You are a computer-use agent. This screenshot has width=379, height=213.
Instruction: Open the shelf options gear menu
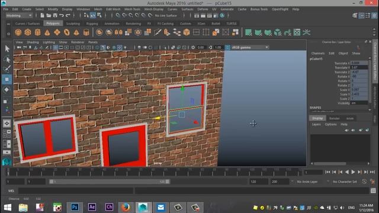coord(8,34)
